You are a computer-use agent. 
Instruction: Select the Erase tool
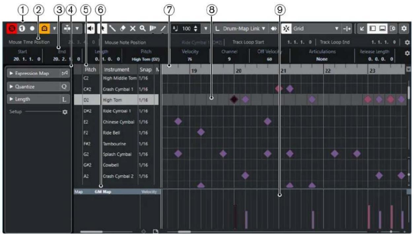coord(122,29)
